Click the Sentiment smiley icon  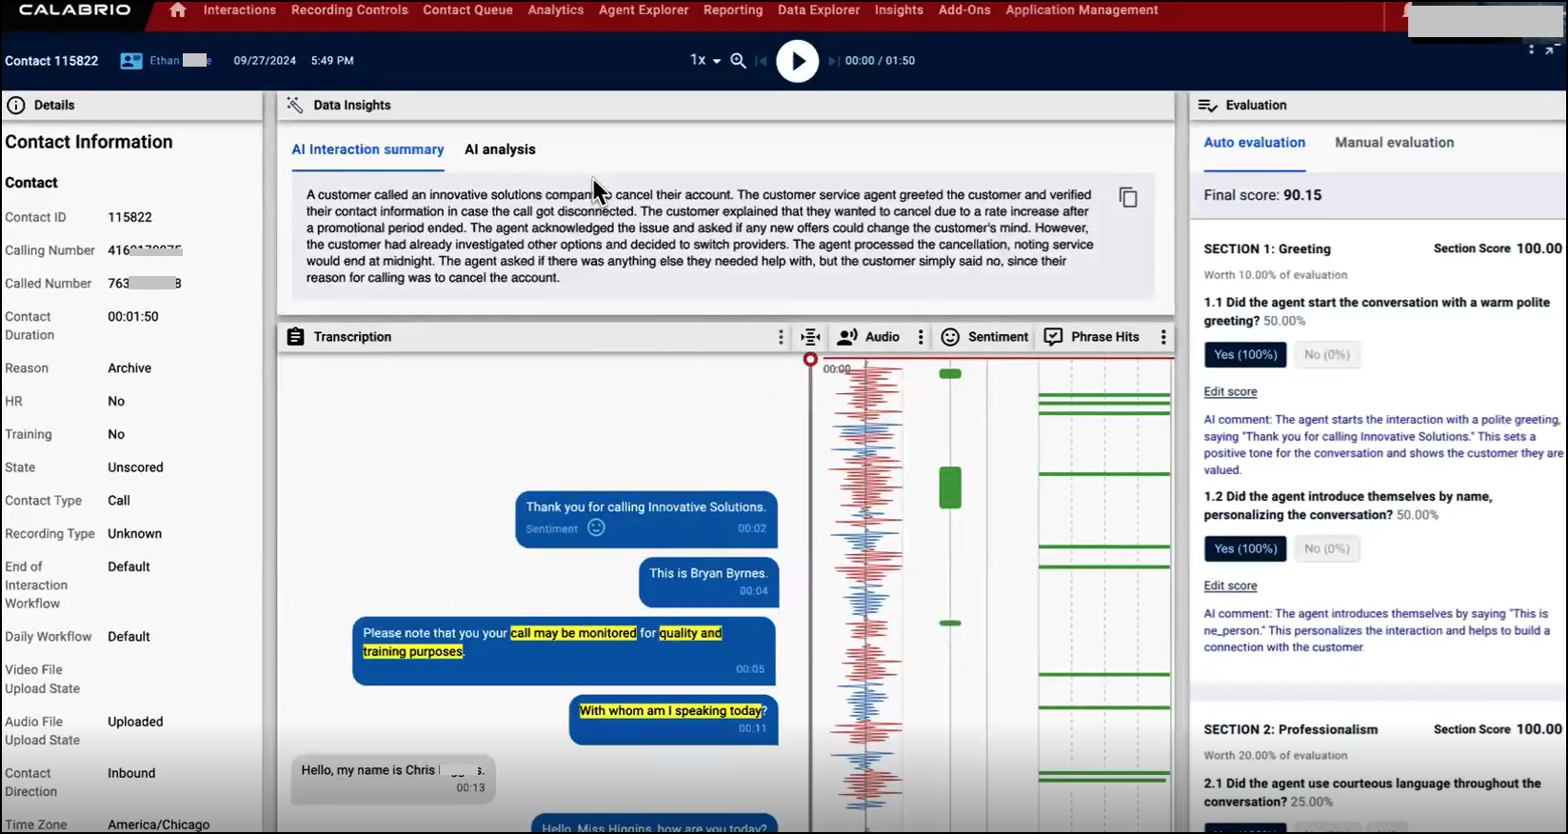click(950, 337)
